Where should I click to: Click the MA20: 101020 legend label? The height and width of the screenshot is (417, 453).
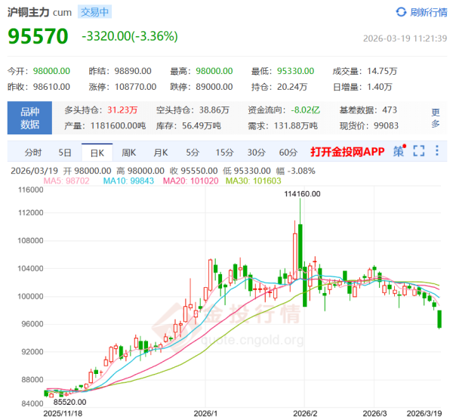(191, 181)
